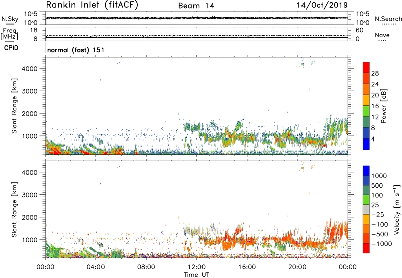This screenshot has width=402, height=278.
Task: Click the '20:00' time axis tick
Action: click(297, 267)
